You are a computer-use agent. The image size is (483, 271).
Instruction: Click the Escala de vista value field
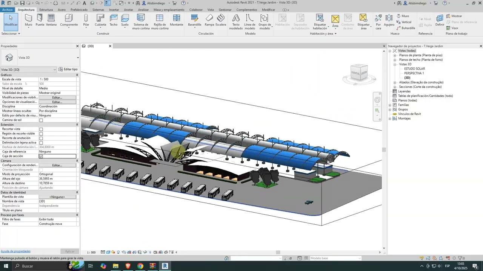pos(57,79)
